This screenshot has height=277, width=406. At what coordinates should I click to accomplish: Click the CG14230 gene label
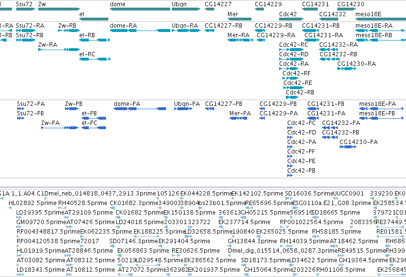point(351,4)
